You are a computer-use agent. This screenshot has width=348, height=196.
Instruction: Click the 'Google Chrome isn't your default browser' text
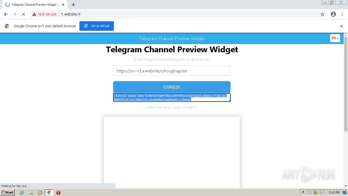tap(45, 26)
